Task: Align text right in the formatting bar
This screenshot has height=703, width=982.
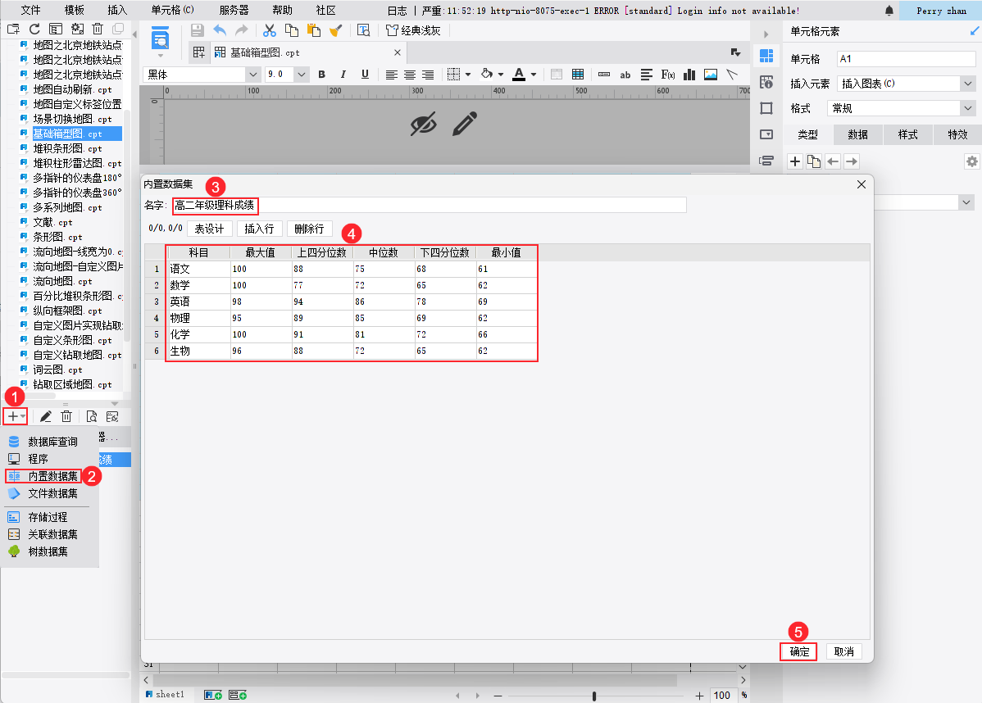Action: pos(428,75)
